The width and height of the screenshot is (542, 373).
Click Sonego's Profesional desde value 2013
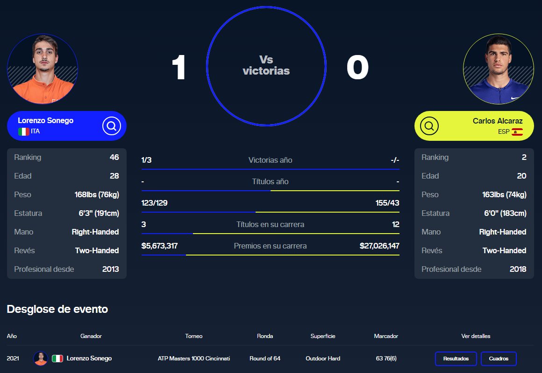(111, 269)
